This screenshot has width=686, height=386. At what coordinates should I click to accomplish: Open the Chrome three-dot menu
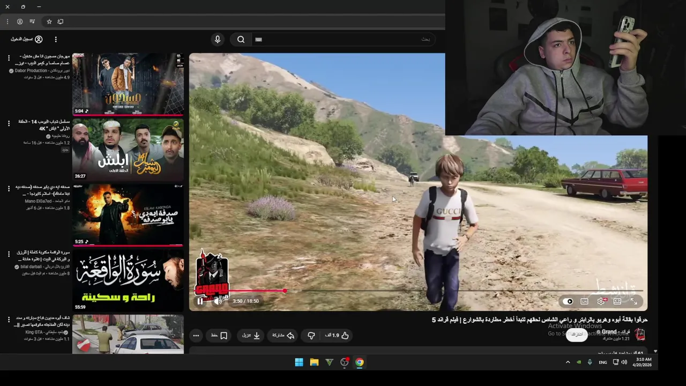coord(8,21)
